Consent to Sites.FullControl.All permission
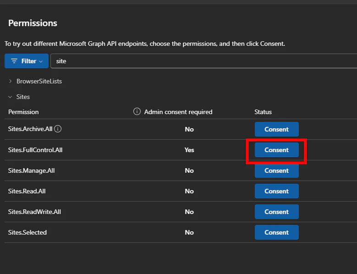Screen dimensions: 357x274 coord(277,150)
